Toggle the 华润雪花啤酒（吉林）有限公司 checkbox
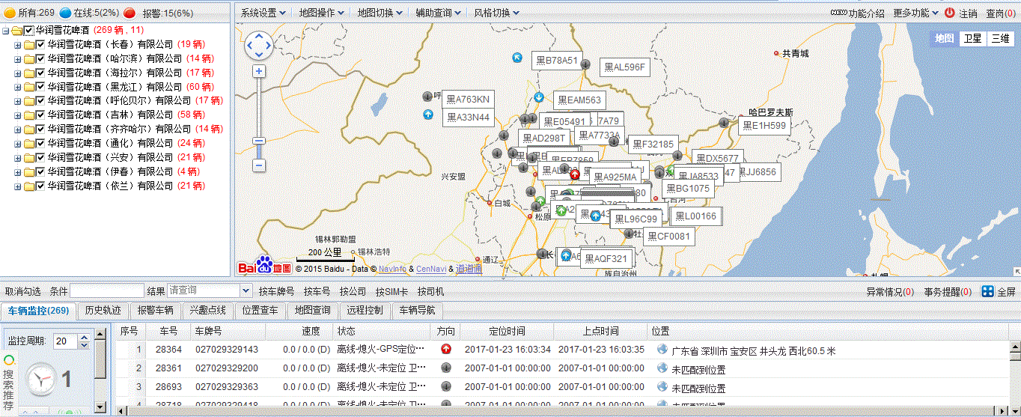 click(41, 115)
